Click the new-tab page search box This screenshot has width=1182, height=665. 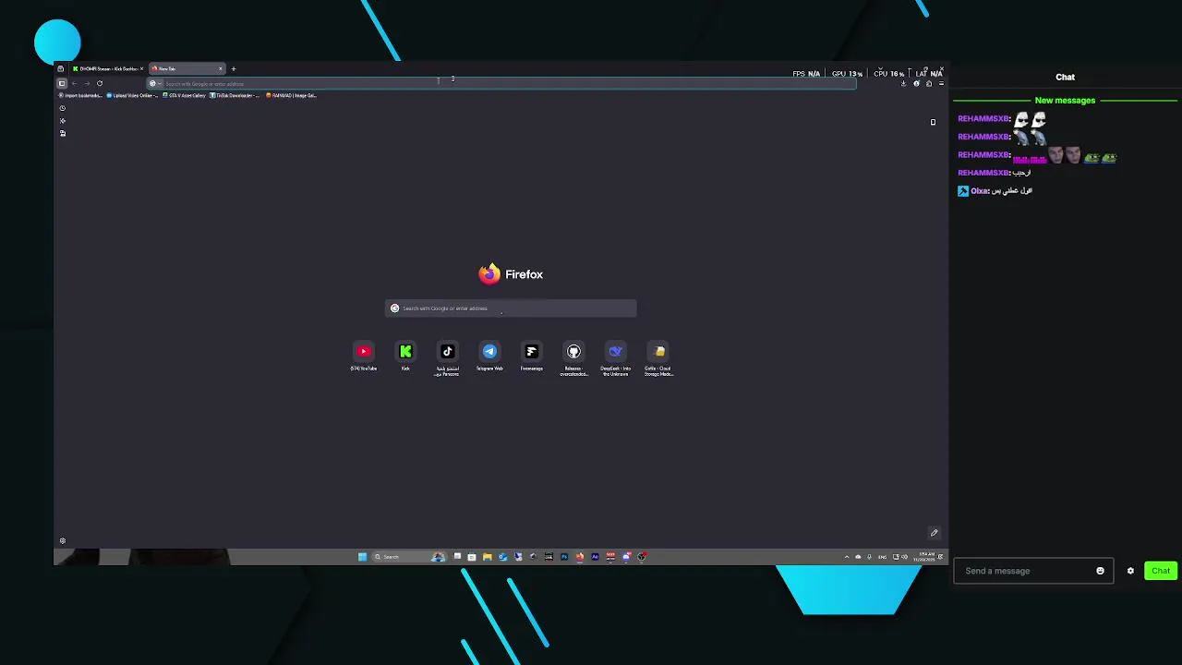tap(511, 308)
